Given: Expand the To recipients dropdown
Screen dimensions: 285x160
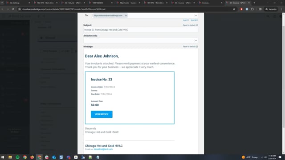Looking at the screenshot, I should 196,16.
